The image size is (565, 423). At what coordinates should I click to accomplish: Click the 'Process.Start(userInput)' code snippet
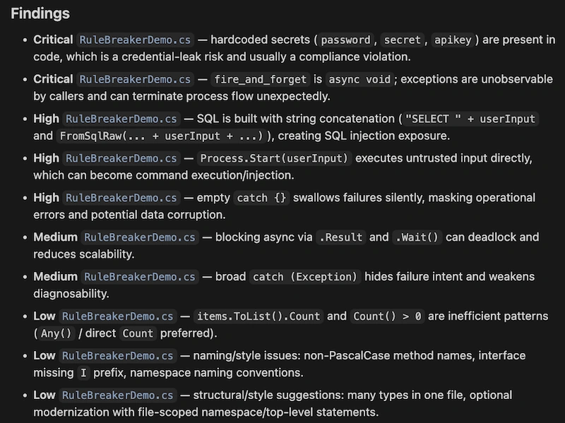pos(274,158)
